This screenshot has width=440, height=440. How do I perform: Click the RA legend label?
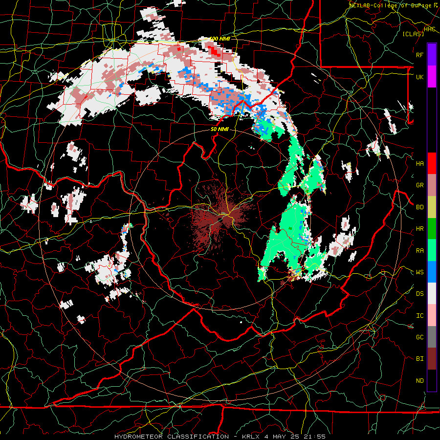click(x=420, y=251)
